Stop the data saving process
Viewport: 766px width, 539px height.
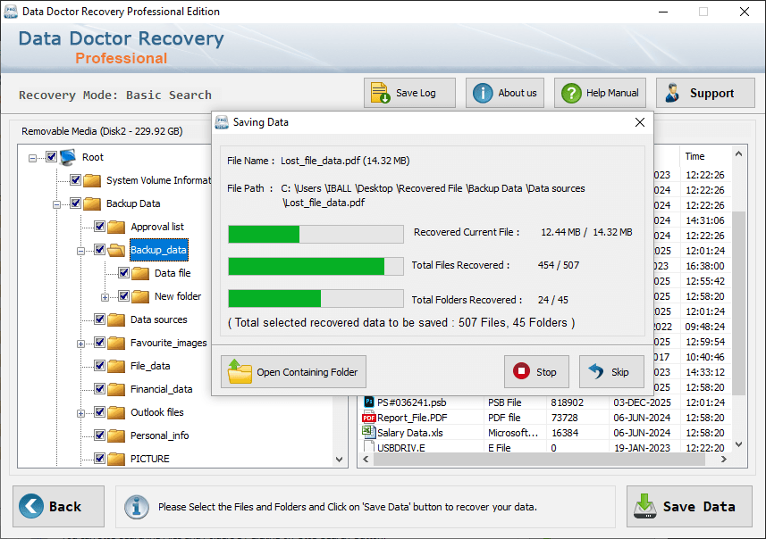pyautogui.click(x=536, y=372)
